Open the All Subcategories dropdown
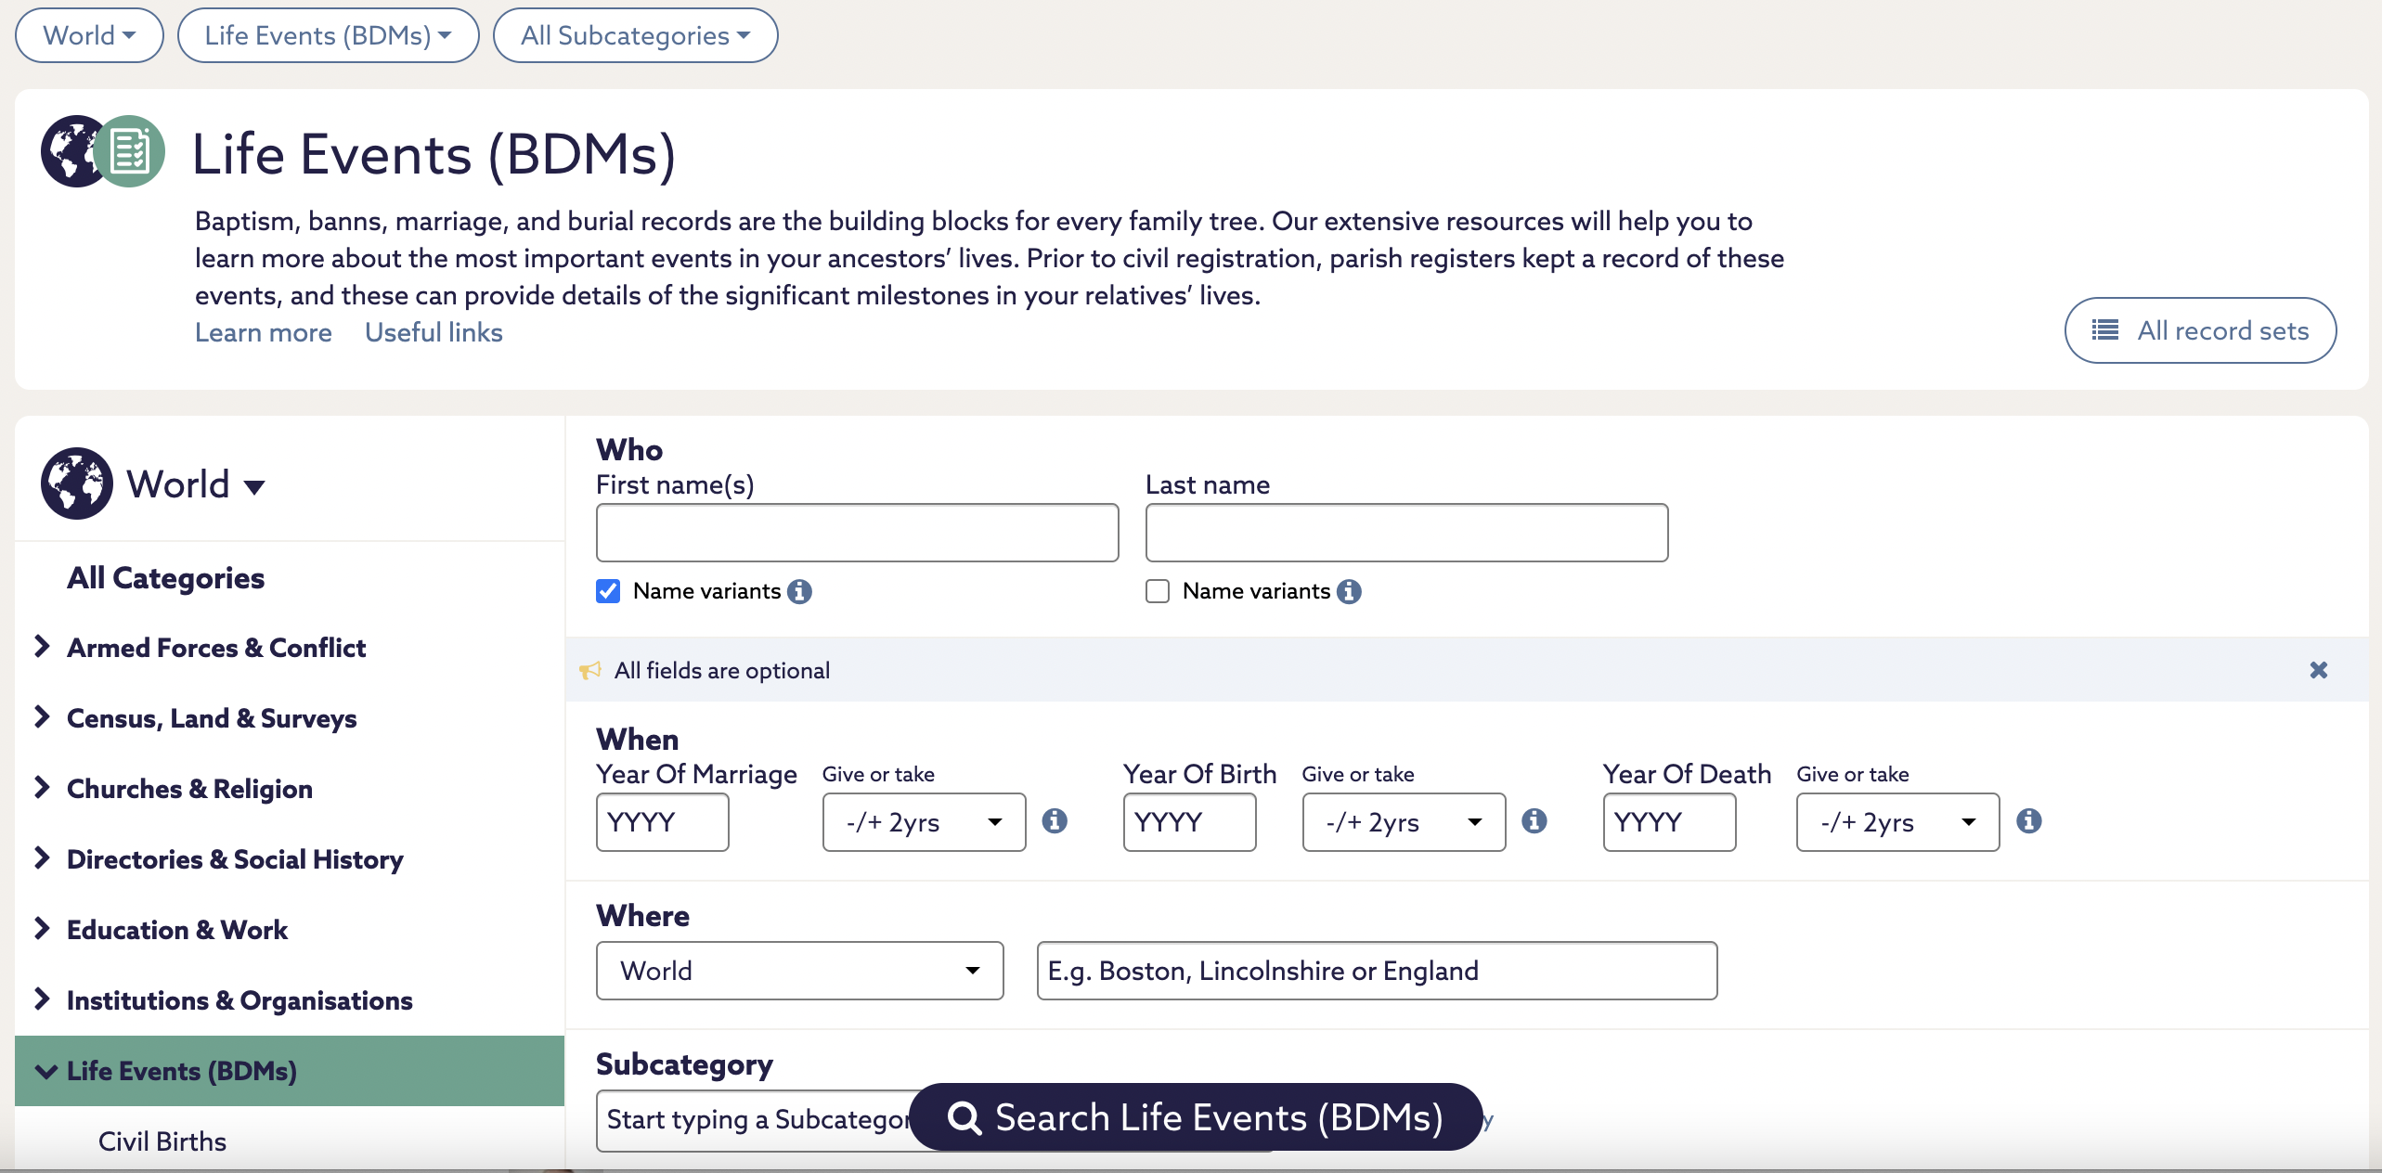The image size is (2382, 1173). tap(635, 35)
